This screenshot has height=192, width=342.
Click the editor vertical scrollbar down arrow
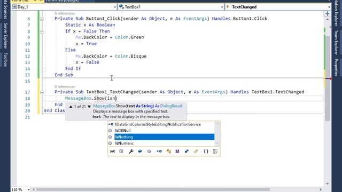coord(328,183)
